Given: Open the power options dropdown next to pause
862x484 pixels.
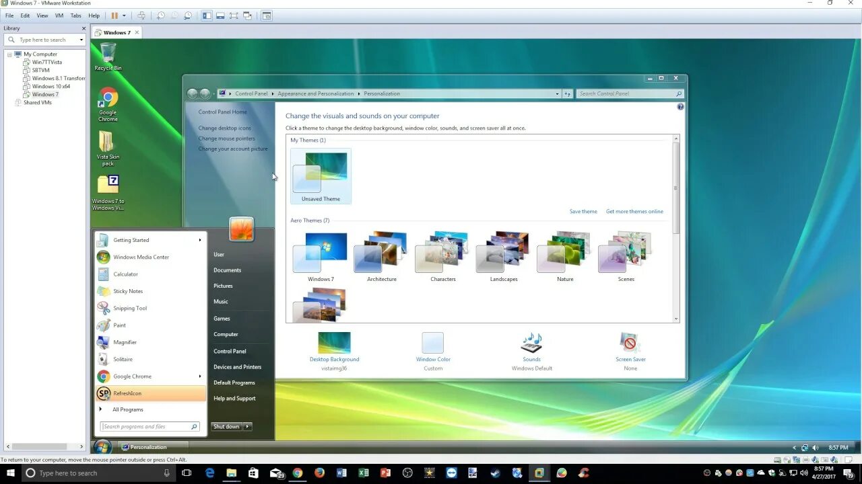Looking at the screenshot, I should click(x=124, y=15).
